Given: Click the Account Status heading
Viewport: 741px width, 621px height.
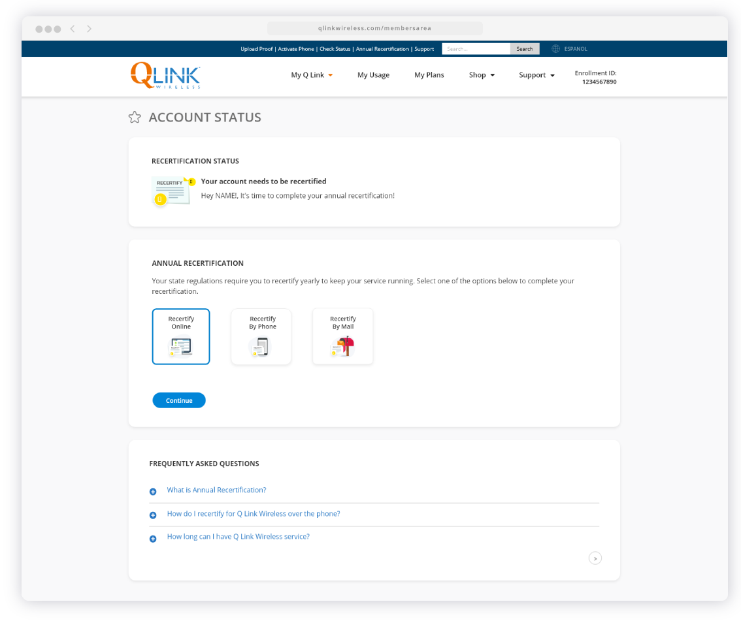Looking at the screenshot, I should 205,118.
